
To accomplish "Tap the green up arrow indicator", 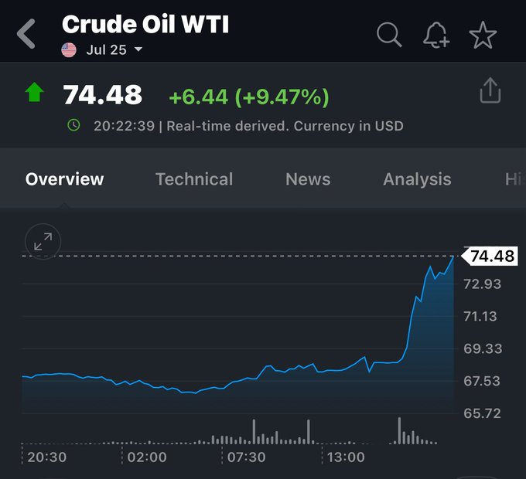I will coord(35,94).
